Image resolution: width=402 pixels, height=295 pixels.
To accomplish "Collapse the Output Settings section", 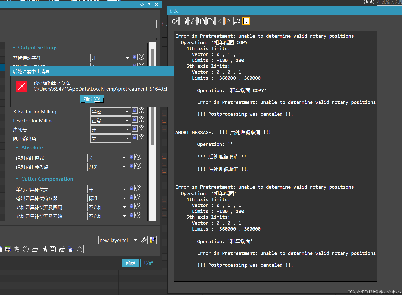I will coord(14,48).
